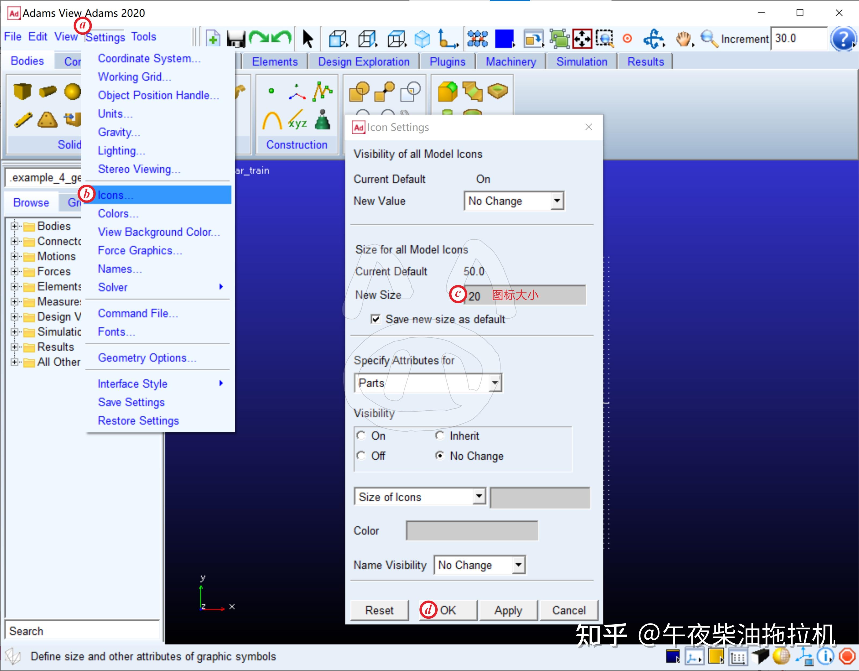
Task: Click the boolean unite solids icon
Action: click(359, 91)
